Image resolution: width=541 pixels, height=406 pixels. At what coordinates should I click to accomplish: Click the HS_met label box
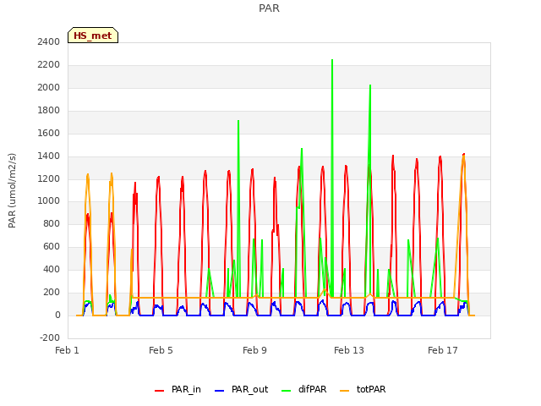pos(93,36)
